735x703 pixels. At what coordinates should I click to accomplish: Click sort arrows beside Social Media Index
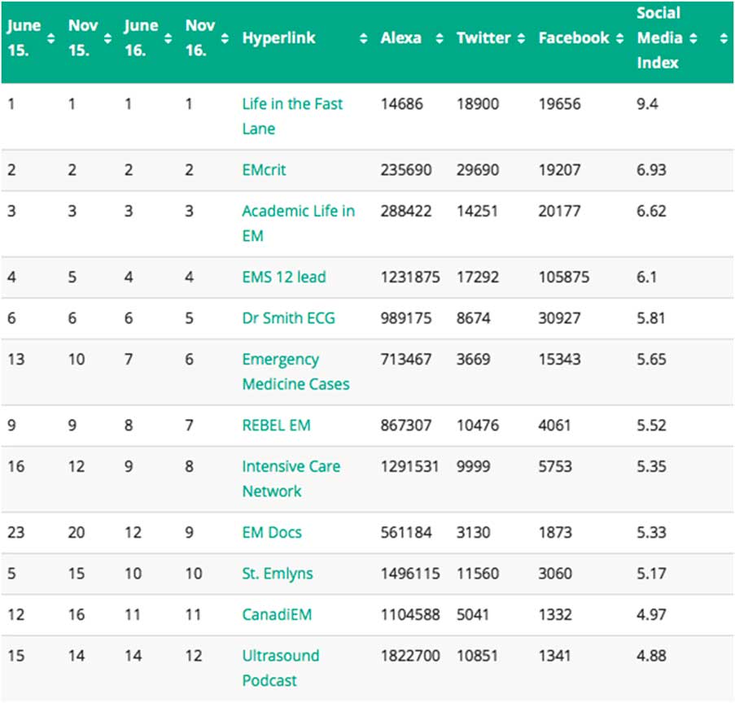(693, 38)
